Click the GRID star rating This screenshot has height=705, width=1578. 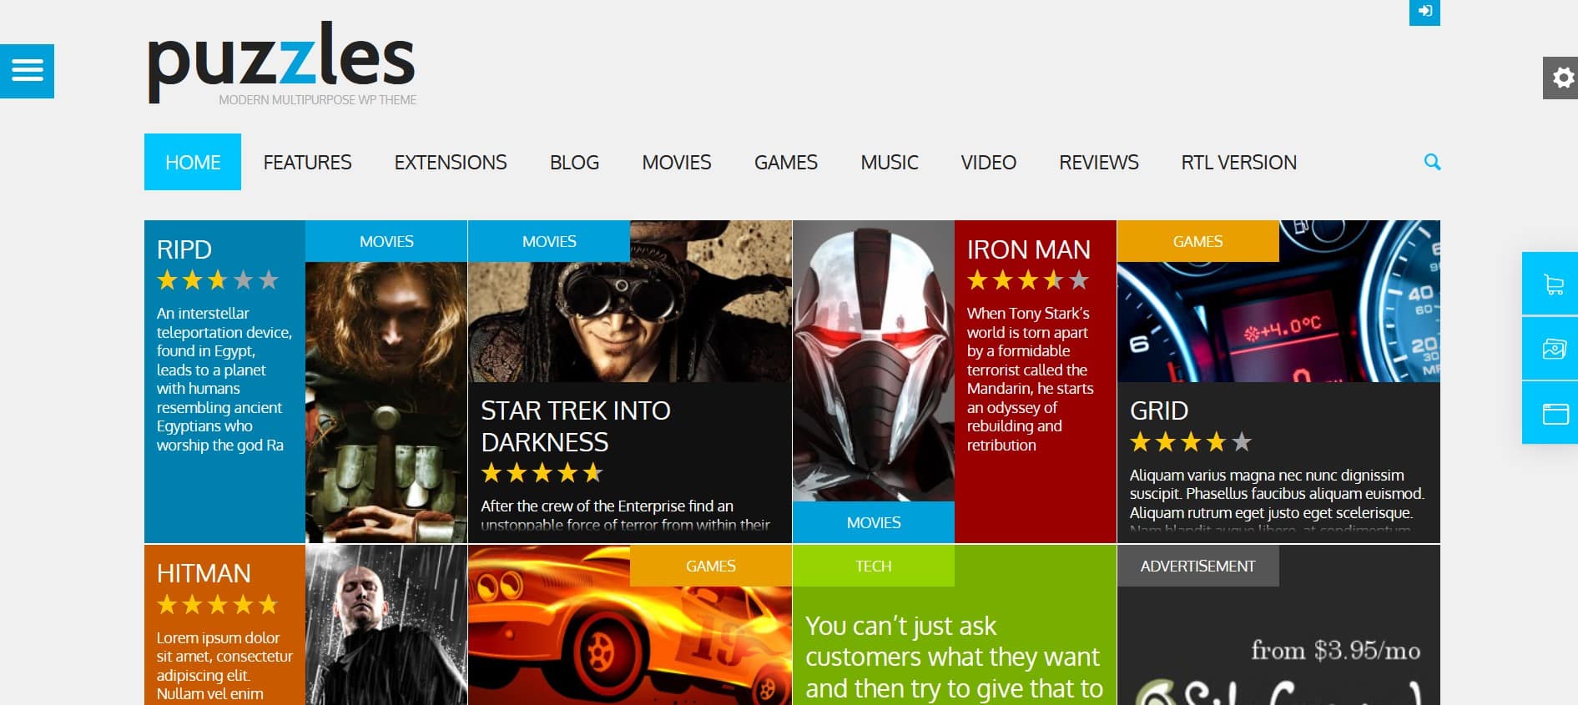[x=1191, y=441]
